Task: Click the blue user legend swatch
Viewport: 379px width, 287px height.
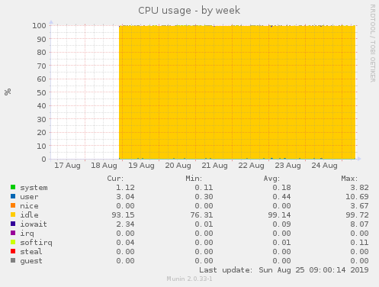Action: click(x=13, y=196)
